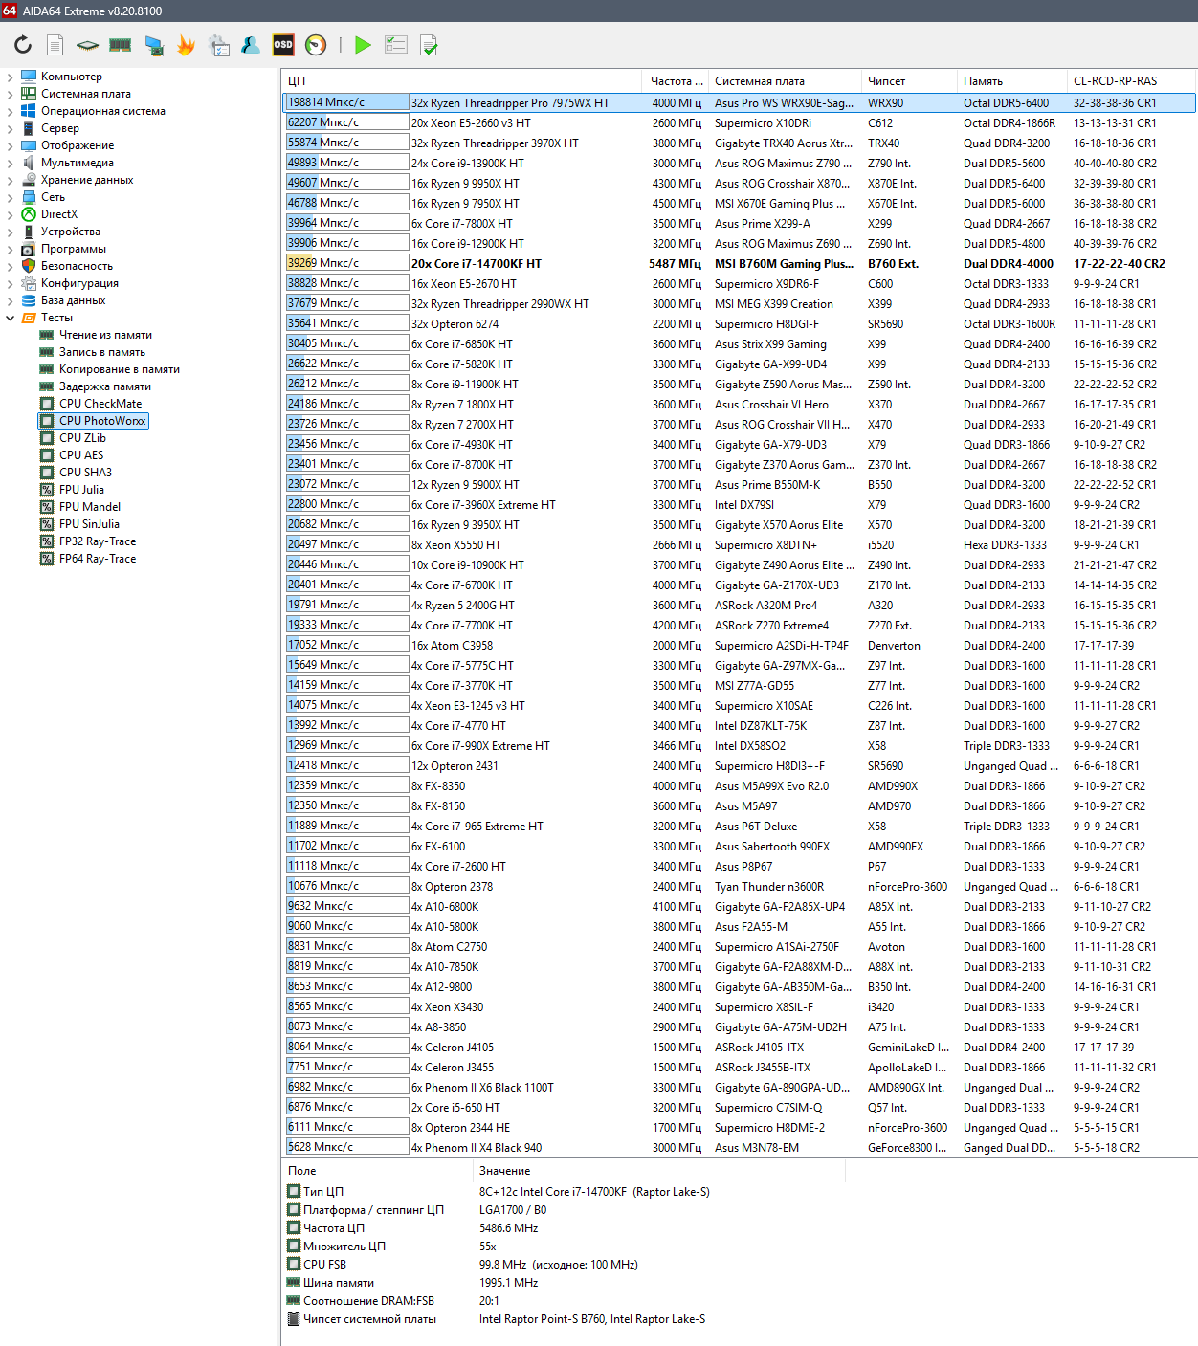Toggle the OSD panel icon
The height and width of the screenshot is (1346, 1198).
coord(283,44)
